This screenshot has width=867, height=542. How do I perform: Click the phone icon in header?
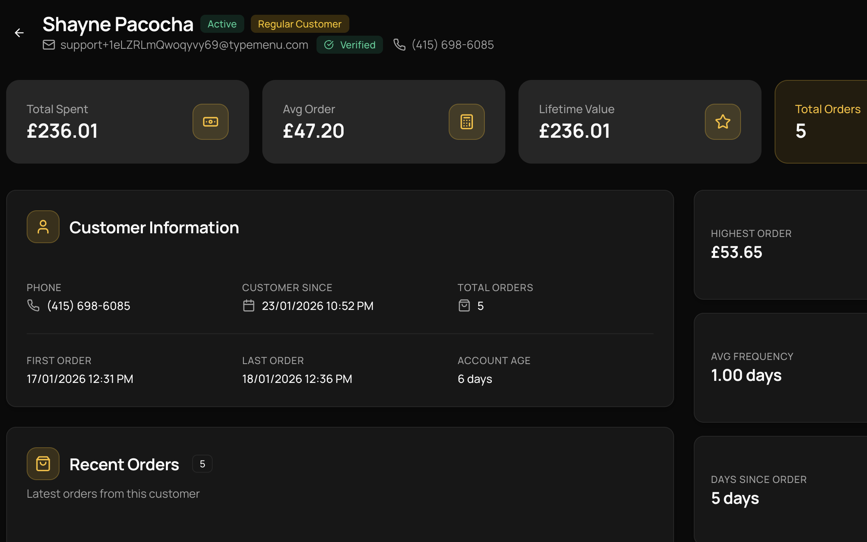[x=399, y=45]
